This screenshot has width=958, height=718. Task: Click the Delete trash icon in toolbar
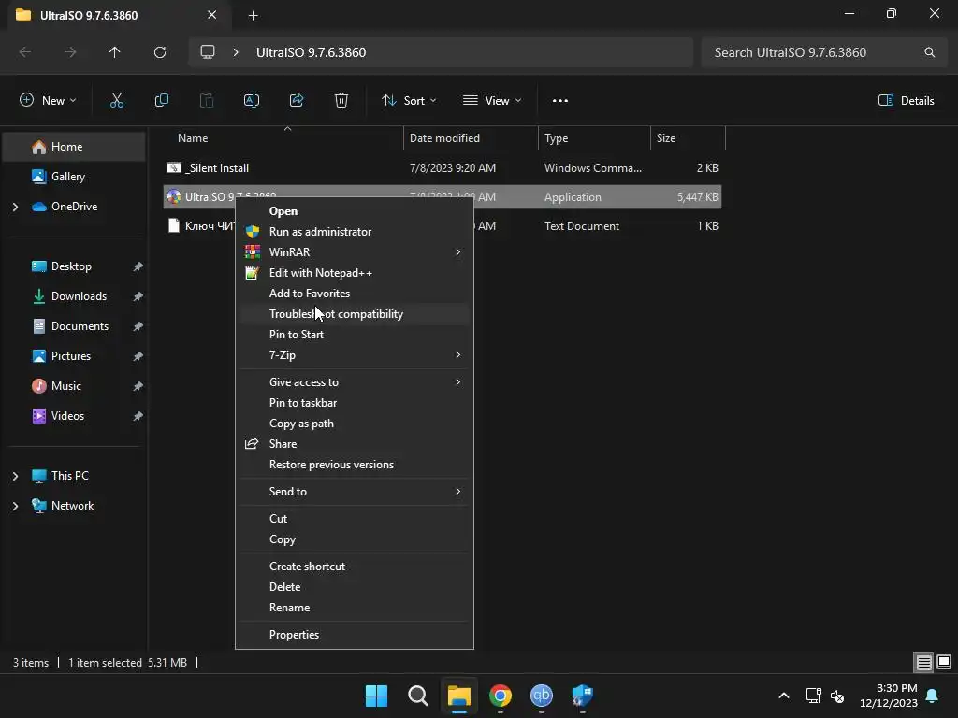(341, 101)
